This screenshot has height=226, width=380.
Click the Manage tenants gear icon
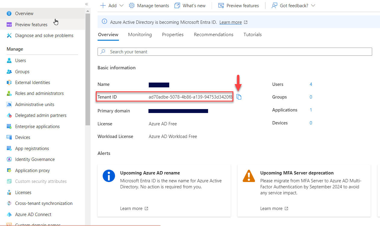(x=132, y=5)
